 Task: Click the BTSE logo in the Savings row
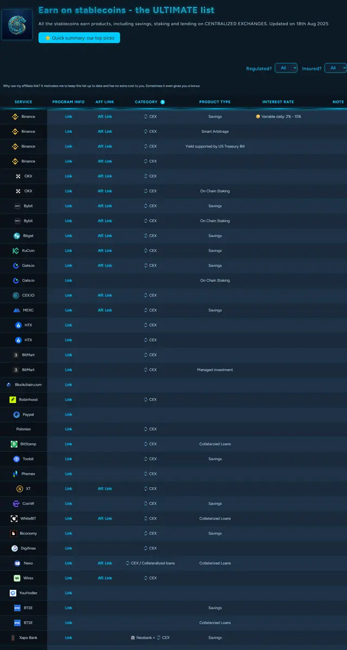point(17,608)
